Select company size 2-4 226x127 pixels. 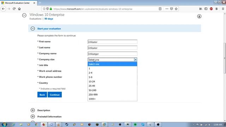tap(112, 73)
